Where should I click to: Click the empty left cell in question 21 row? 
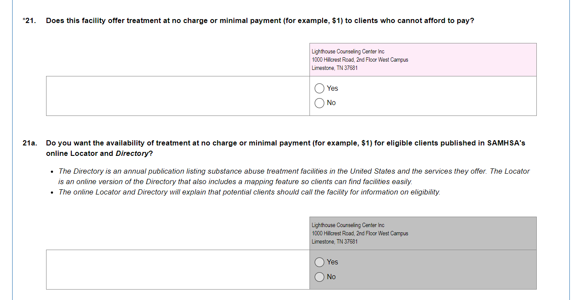(178, 96)
